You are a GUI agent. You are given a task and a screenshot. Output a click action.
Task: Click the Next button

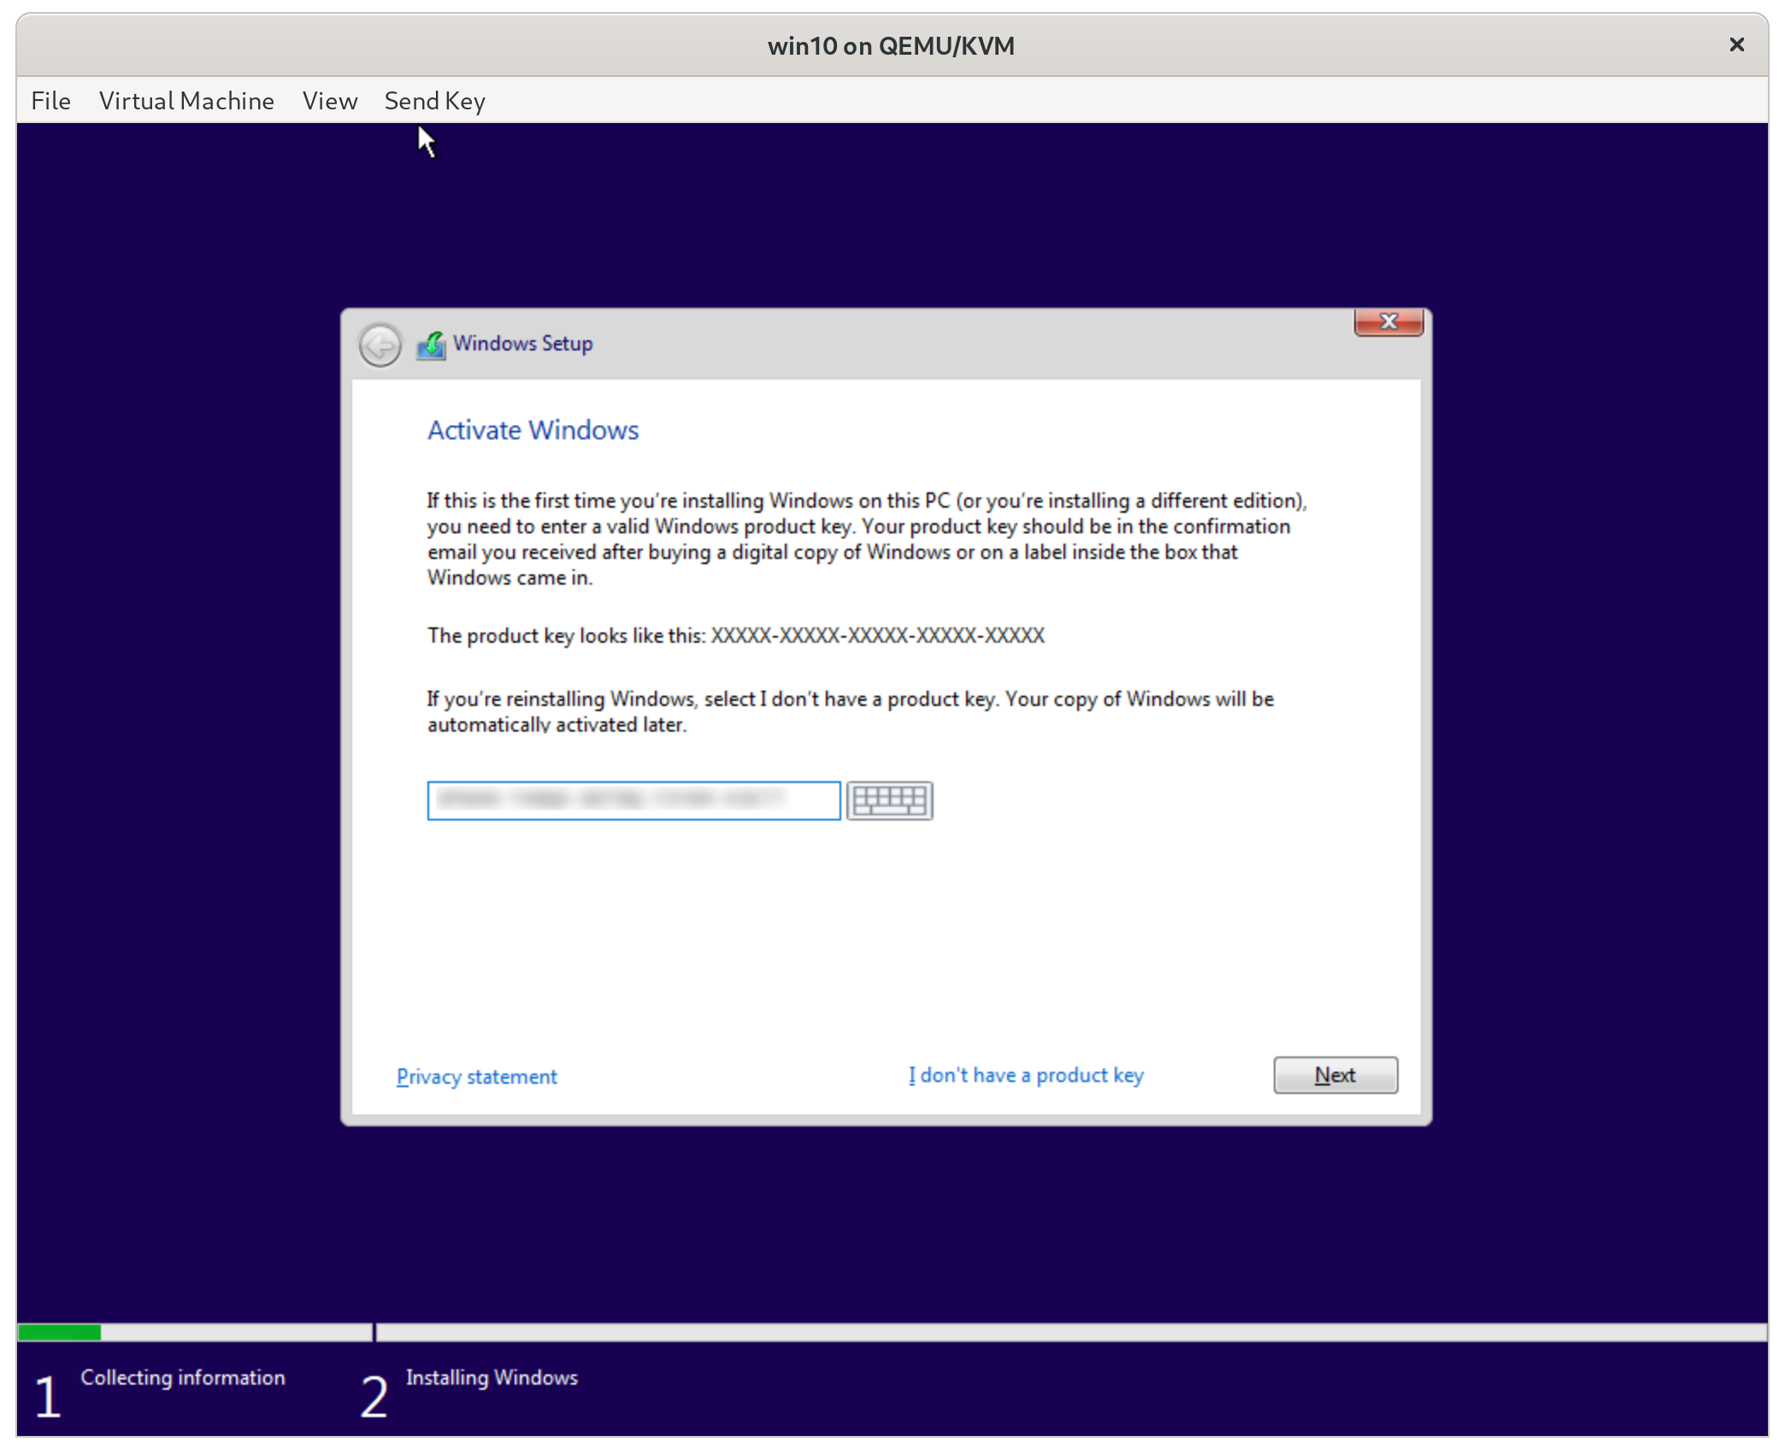coord(1334,1075)
